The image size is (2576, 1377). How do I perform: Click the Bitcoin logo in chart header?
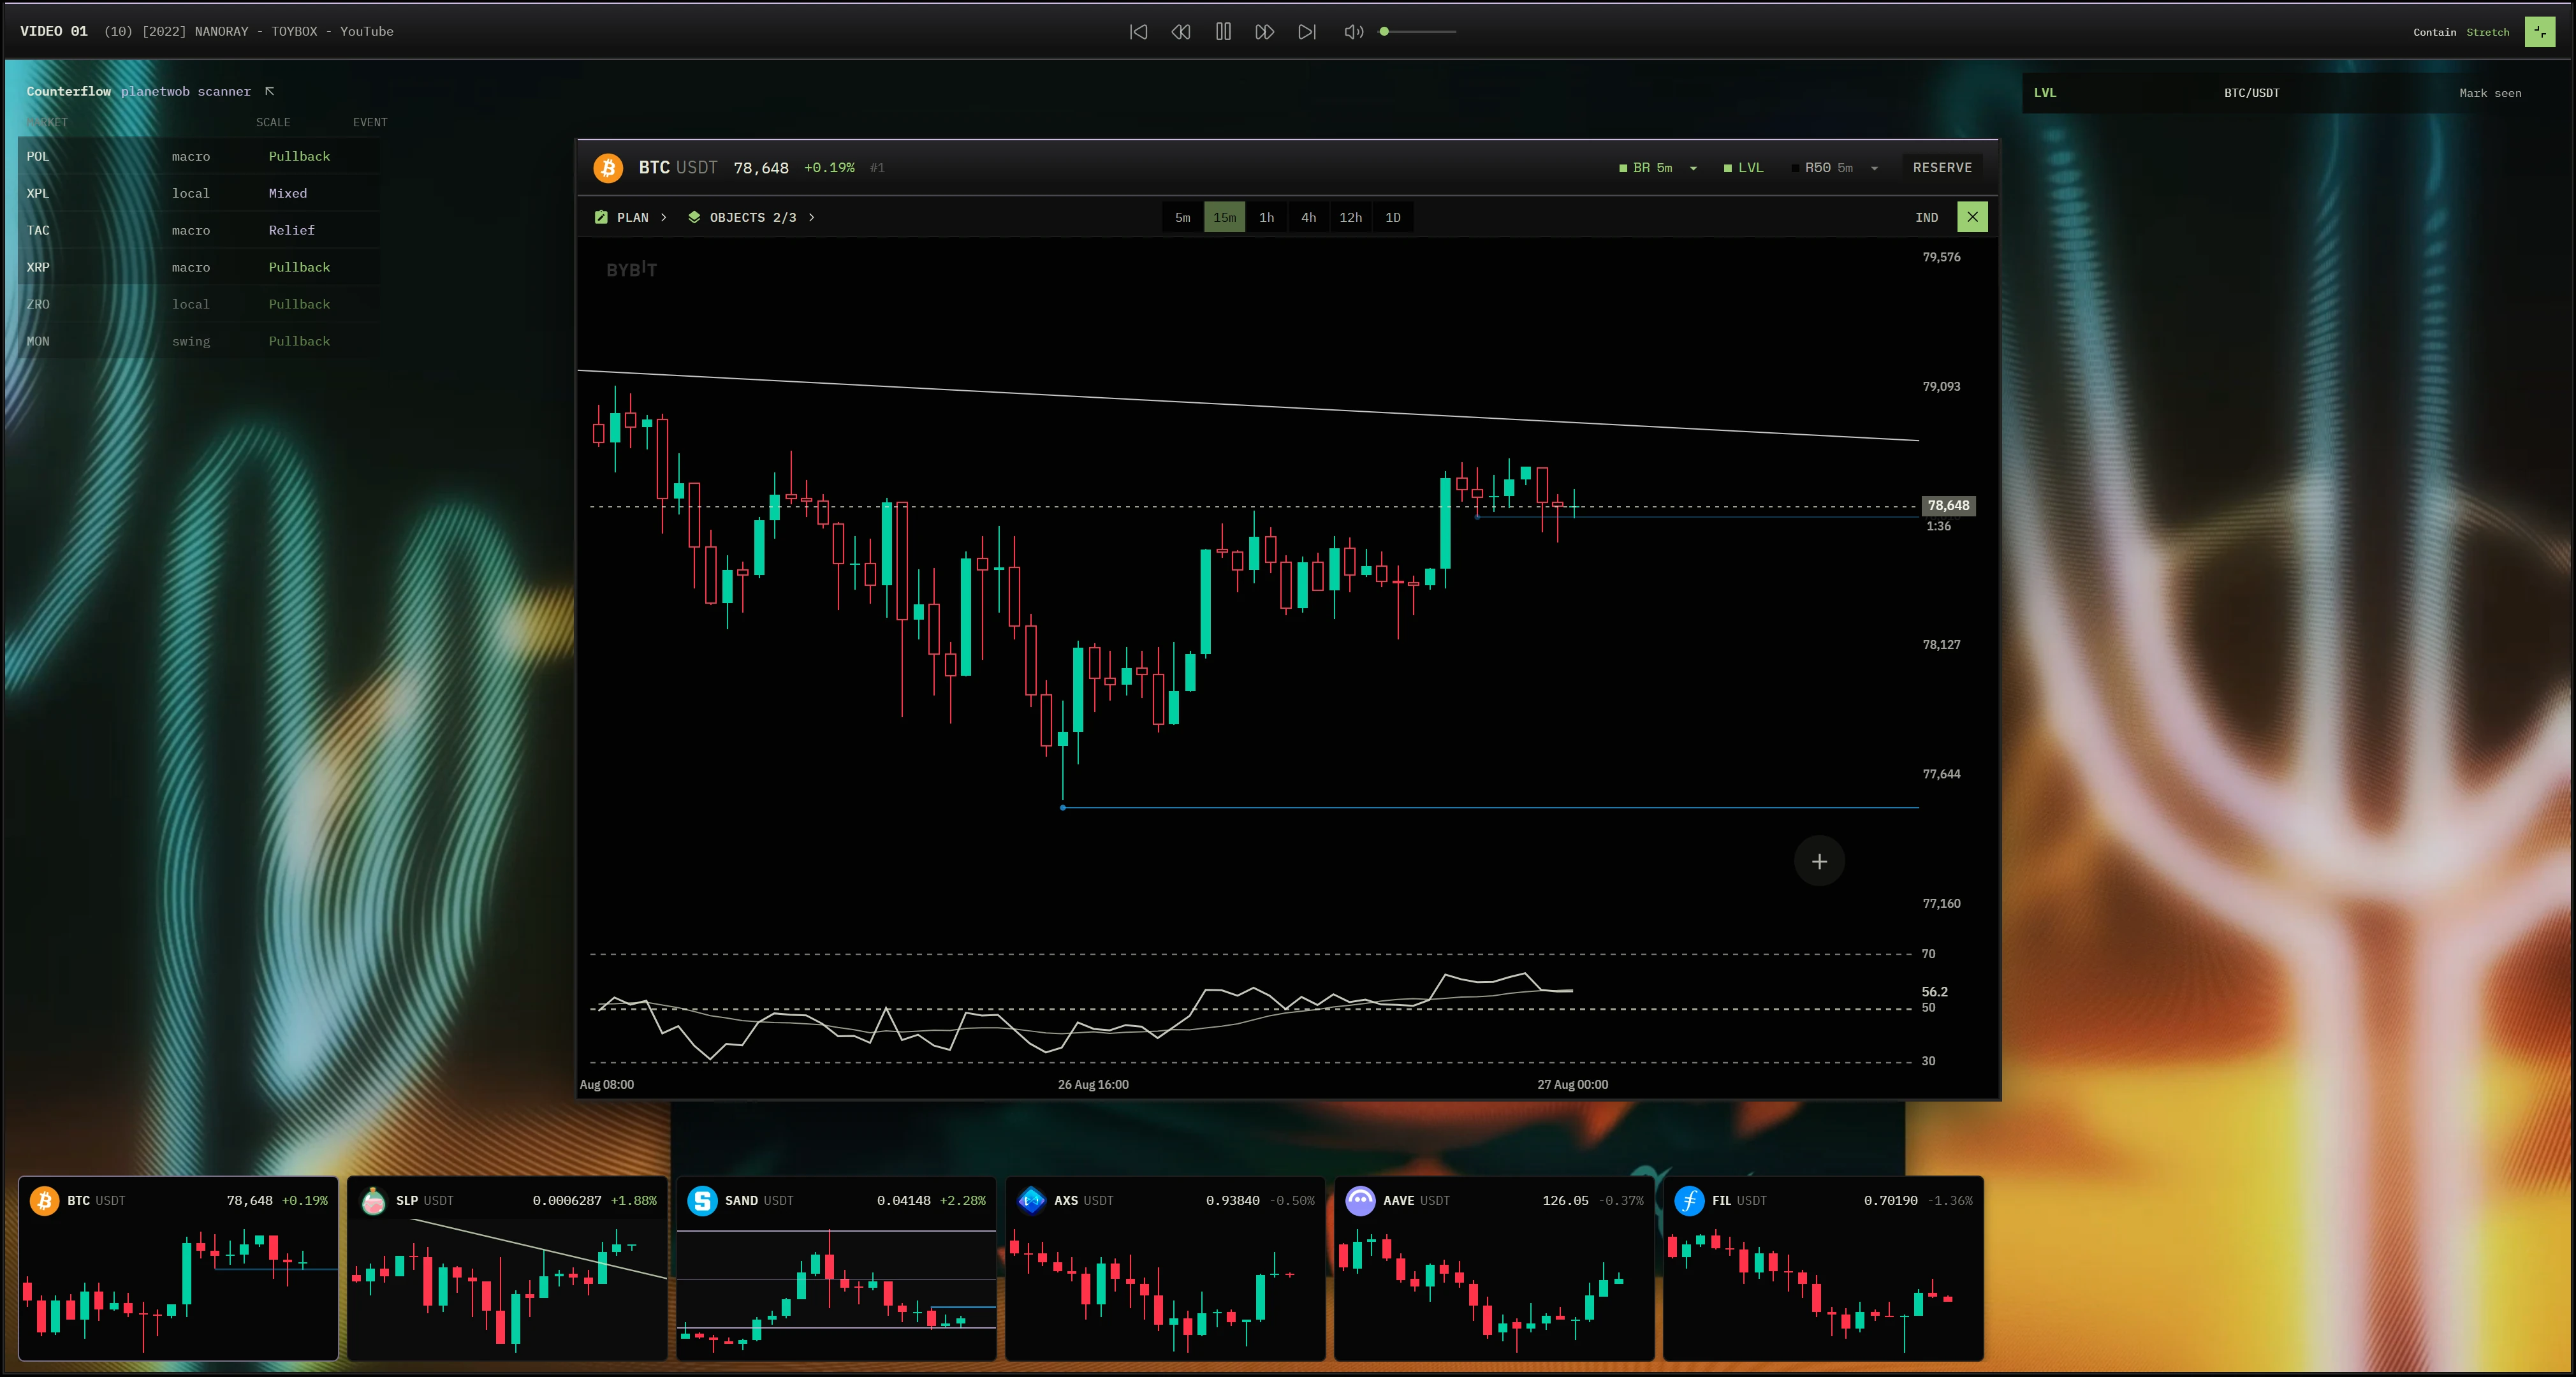coord(608,168)
